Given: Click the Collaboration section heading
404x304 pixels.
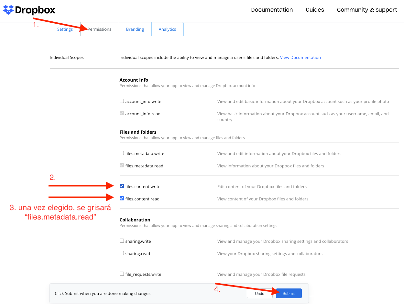Looking at the screenshot, I should [135, 220].
